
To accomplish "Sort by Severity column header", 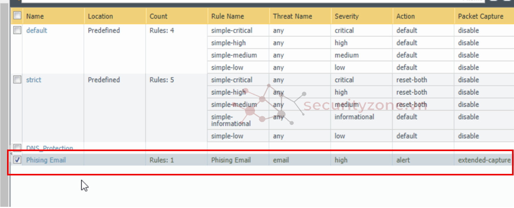I will pos(347,16).
